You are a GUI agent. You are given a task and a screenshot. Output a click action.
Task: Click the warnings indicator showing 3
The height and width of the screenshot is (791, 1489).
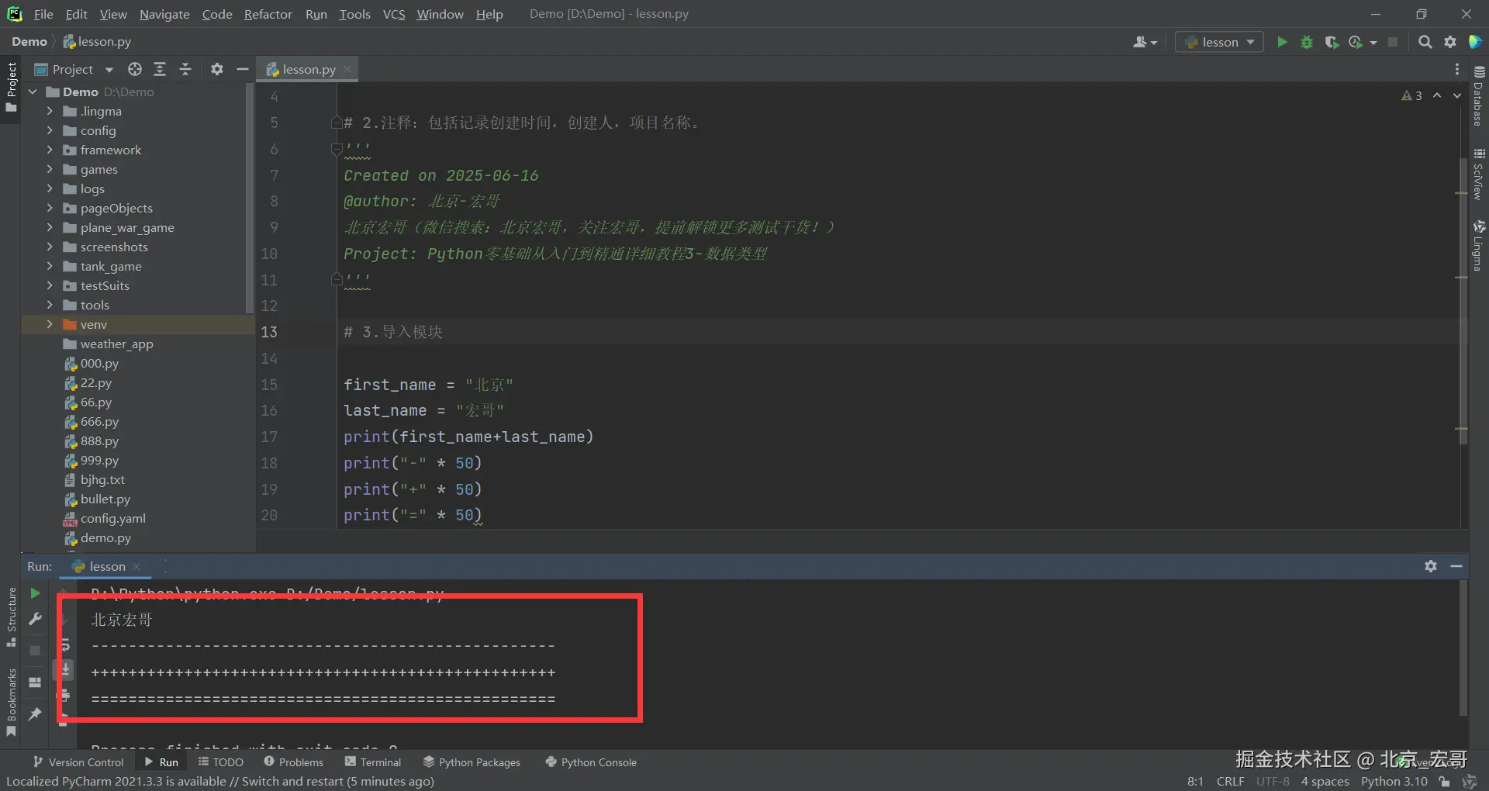(x=1411, y=95)
